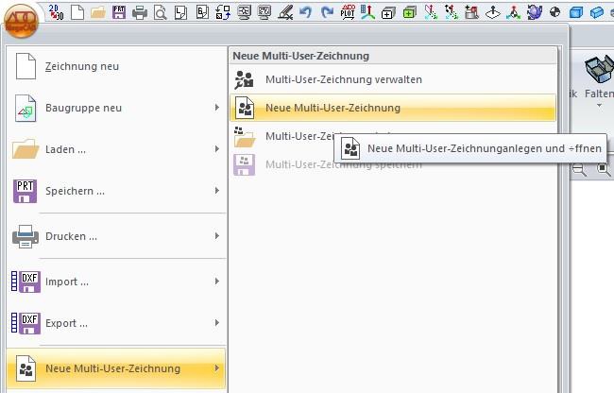
Task: Select Multi-User-Zeichnung verwalten
Action: tap(343, 79)
